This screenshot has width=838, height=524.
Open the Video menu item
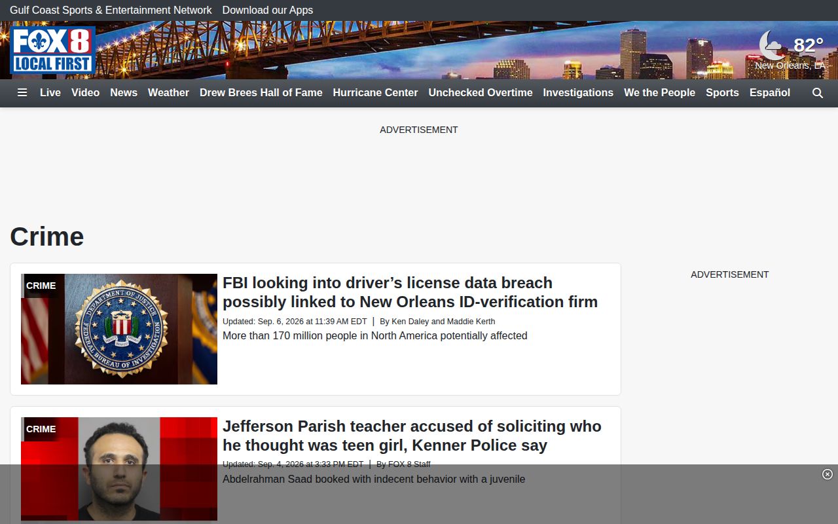tap(86, 93)
